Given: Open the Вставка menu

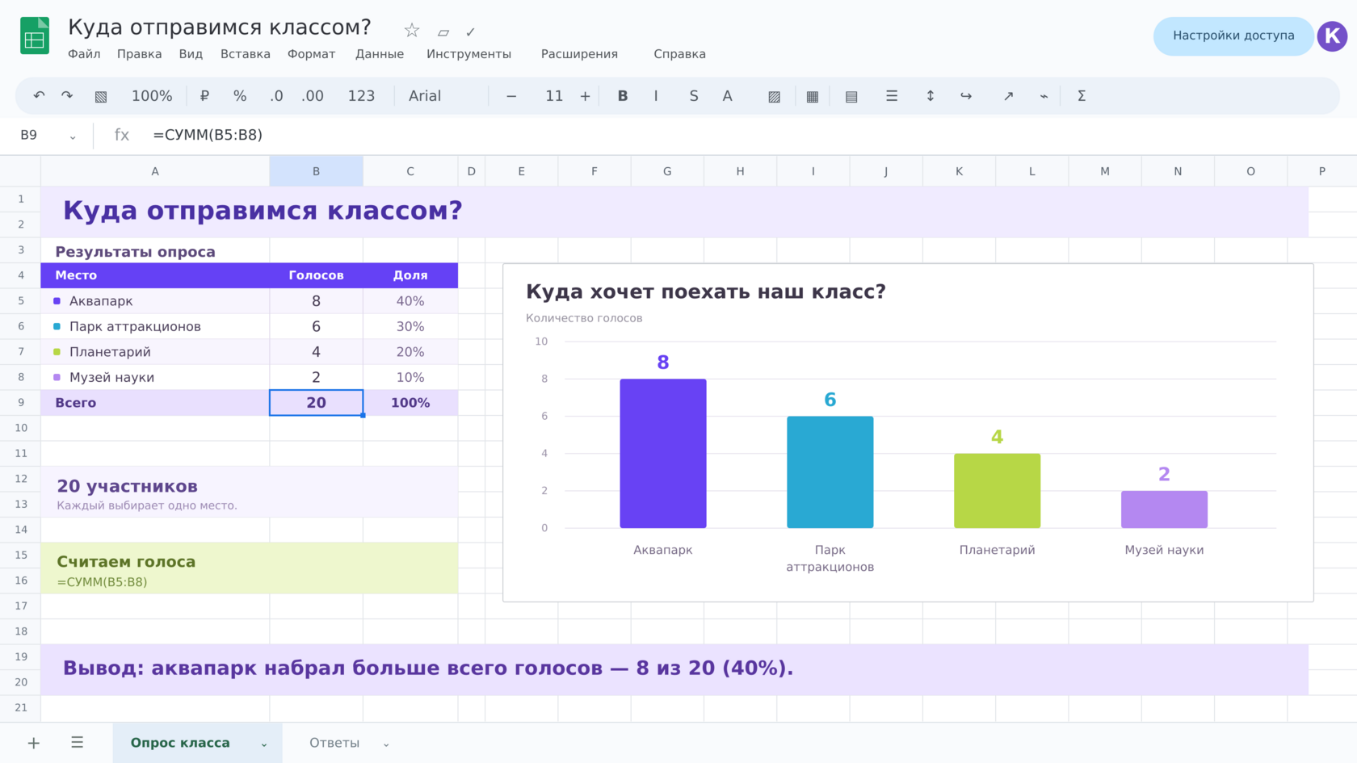Looking at the screenshot, I should (x=246, y=54).
